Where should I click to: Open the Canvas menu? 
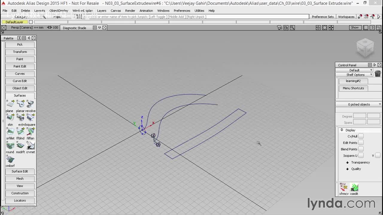(116, 10)
